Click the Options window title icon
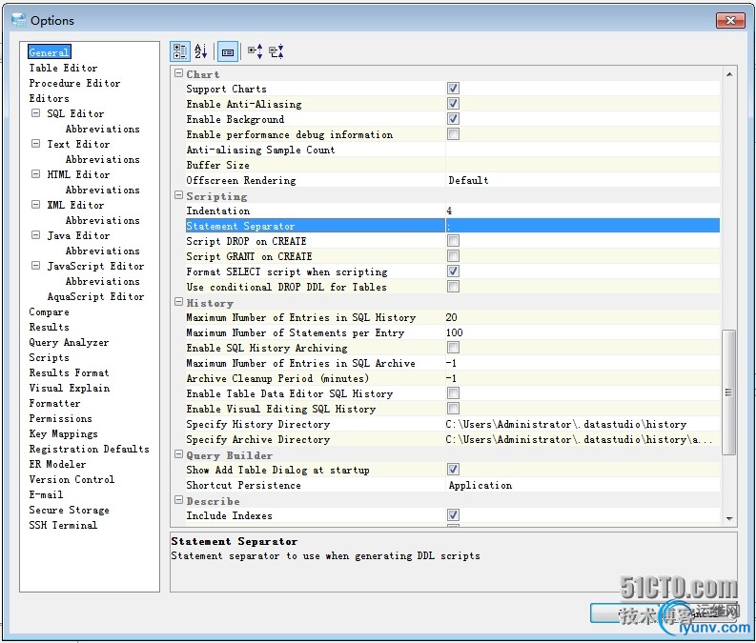The height and width of the screenshot is (643, 756). coord(19,20)
